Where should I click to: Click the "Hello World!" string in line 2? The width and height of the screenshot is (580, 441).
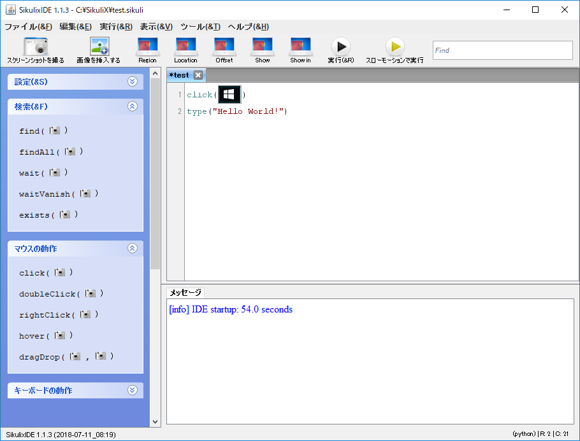tap(248, 111)
